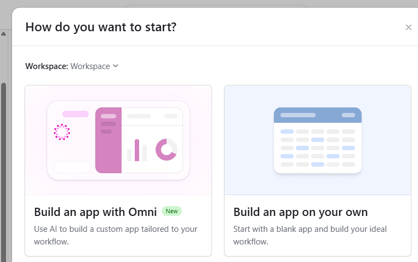Open the Workspace dropdown selector
This screenshot has width=418, height=262.
[x=94, y=66]
